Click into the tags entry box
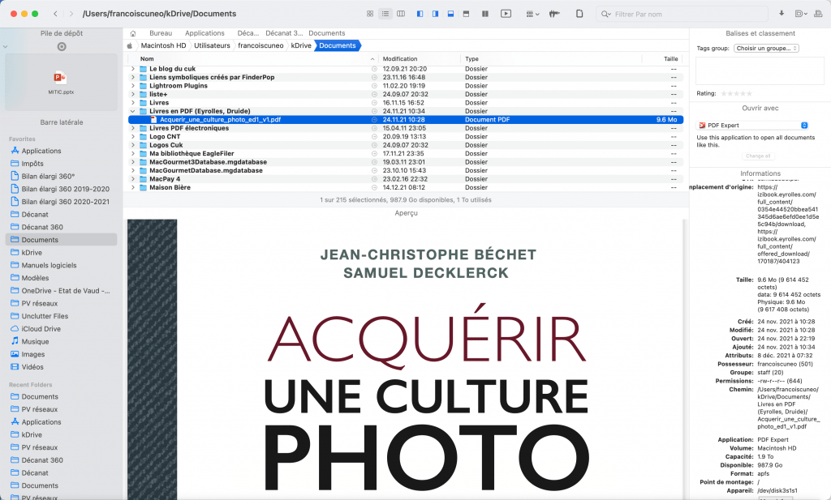Image resolution: width=831 pixels, height=500 pixels. (760, 71)
